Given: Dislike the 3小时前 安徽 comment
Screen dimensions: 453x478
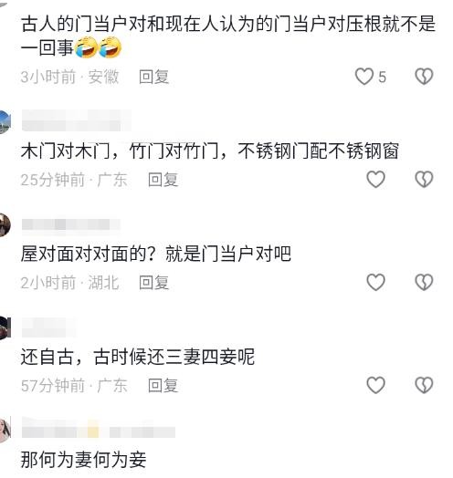Looking at the screenshot, I should click(x=424, y=77).
